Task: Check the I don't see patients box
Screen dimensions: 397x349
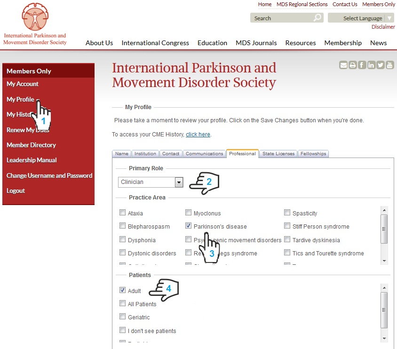Action: [123, 330]
